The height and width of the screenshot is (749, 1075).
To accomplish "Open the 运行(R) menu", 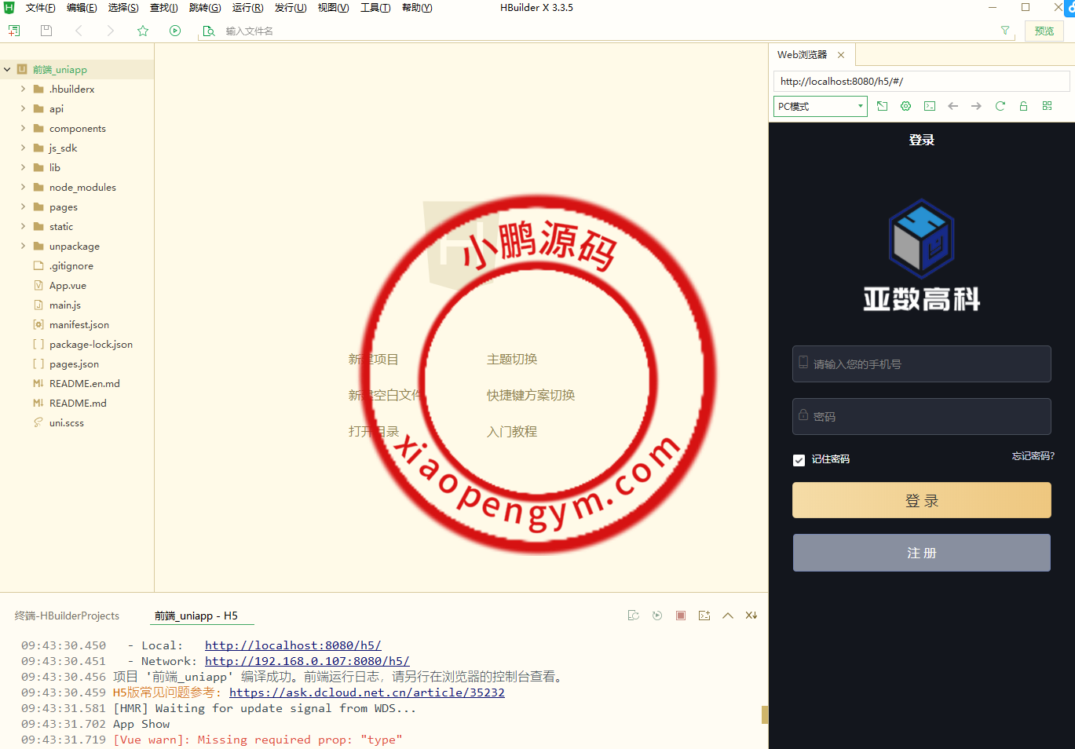I will pos(247,8).
